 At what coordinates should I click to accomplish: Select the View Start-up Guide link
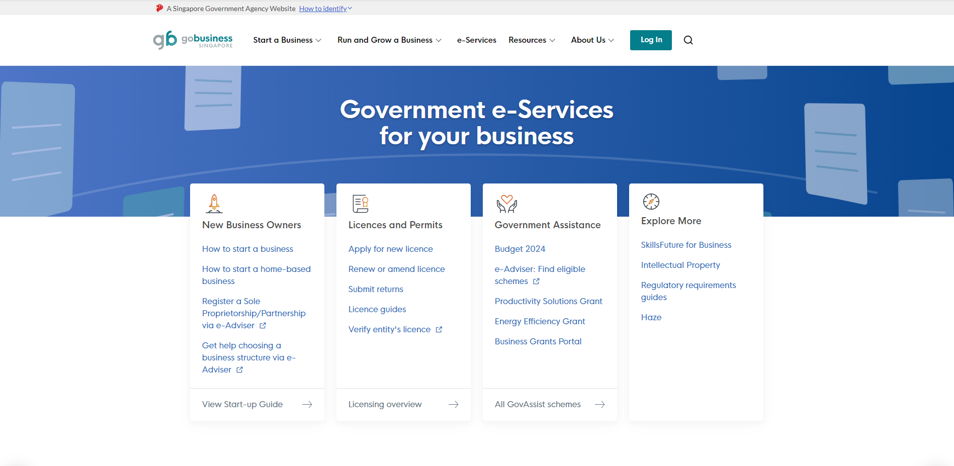click(x=242, y=404)
